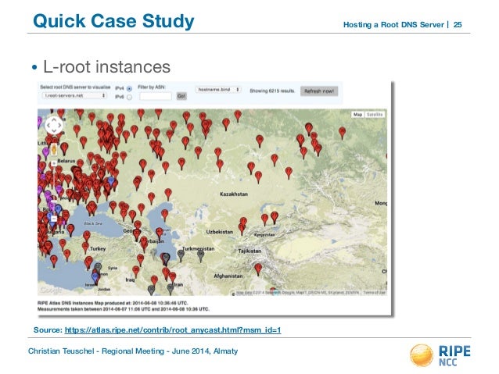Image resolution: width=499 pixels, height=374 pixels.
Task: Click the Terms of Use map link
Action: (373, 294)
